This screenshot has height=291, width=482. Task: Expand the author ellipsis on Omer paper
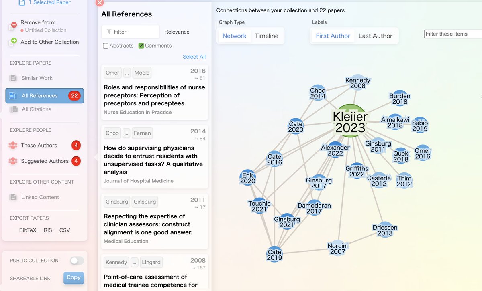coord(127,73)
